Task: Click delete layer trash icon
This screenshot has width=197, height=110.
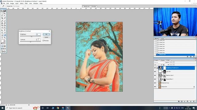Action: point(194,101)
